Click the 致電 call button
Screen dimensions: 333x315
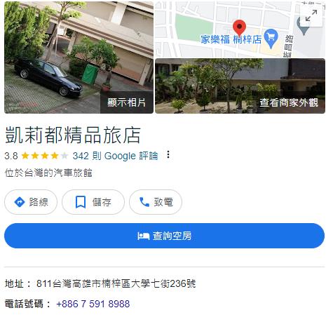click(x=156, y=202)
